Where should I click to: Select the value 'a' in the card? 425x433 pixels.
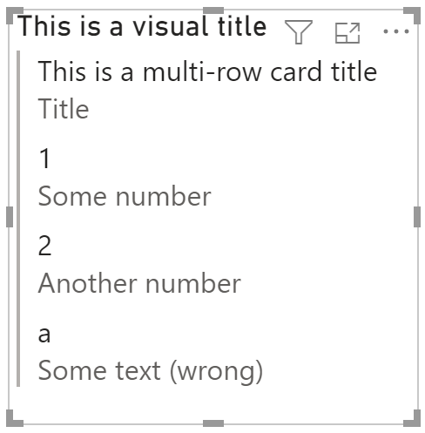44,335
